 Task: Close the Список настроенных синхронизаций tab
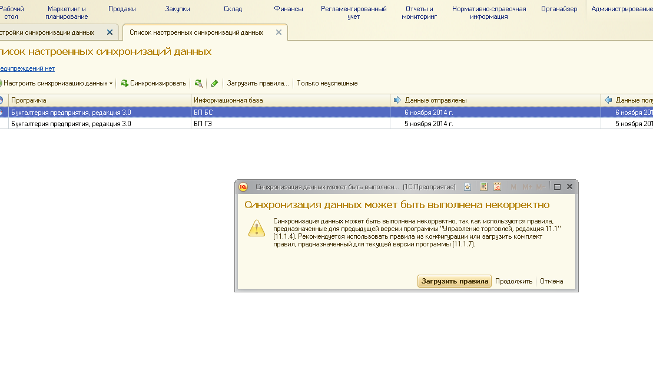coord(279,32)
